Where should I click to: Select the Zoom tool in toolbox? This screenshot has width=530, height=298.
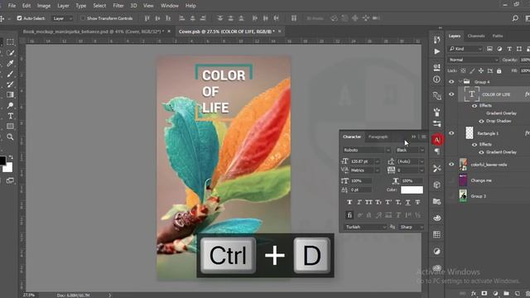10,137
